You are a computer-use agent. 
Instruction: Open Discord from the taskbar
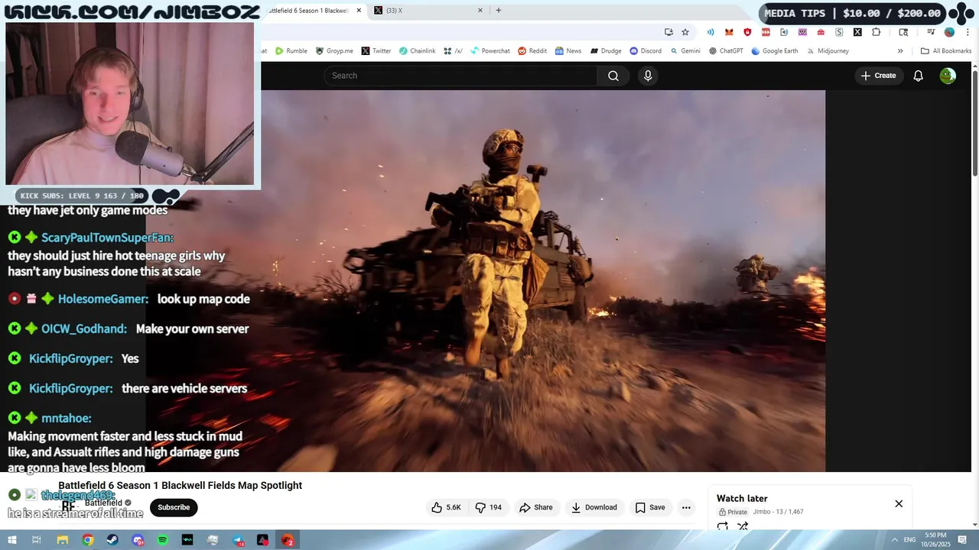coord(138,540)
